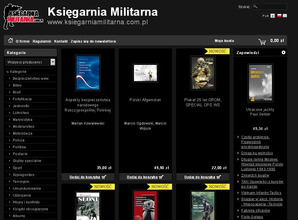Open the Polski Afganistan cover thumbnail
298x220 pixels.
145,73
